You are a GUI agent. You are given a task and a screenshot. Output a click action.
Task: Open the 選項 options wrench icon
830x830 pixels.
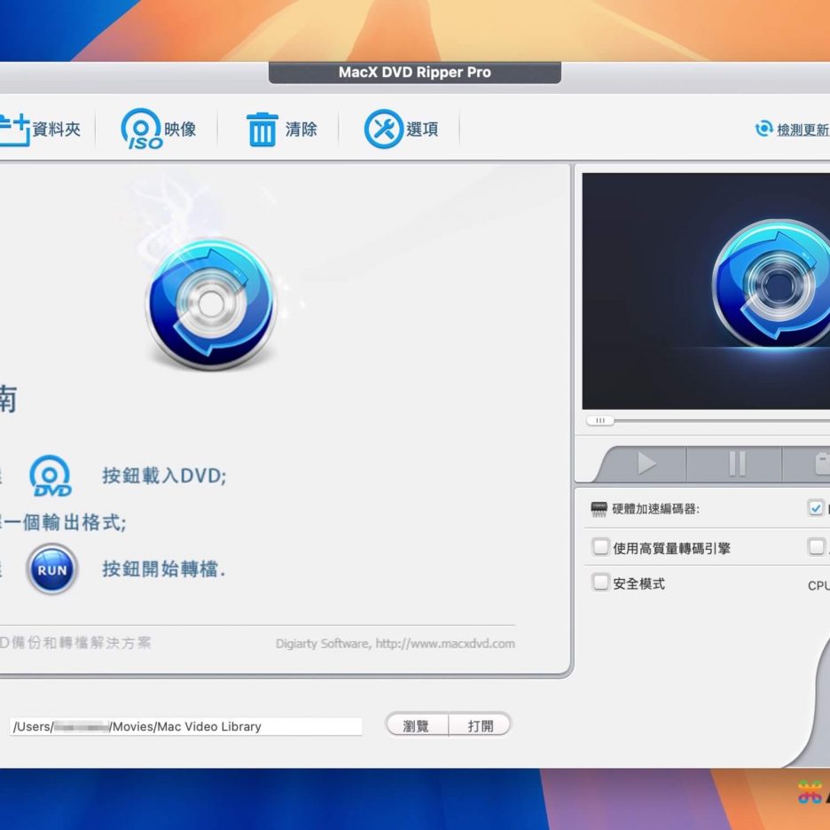point(383,129)
